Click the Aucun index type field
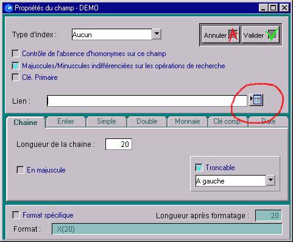Image resolution: width=293 pixels, height=242 pixels. click(x=111, y=34)
